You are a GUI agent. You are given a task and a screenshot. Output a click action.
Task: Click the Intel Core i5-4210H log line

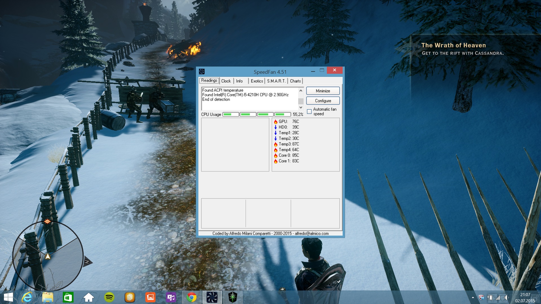pyautogui.click(x=245, y=95)
